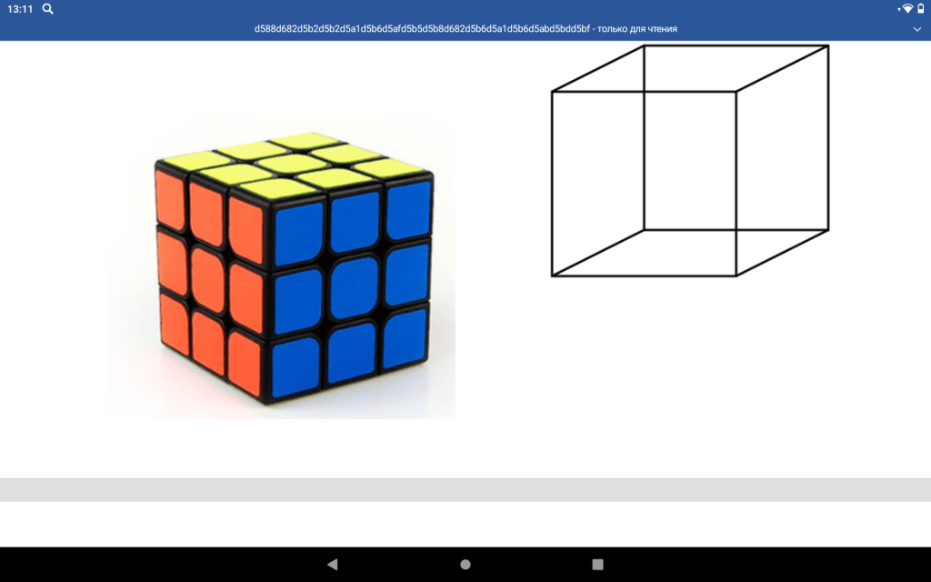
Task: Tap the top-left orange sticker of the cube
Action: [169, 196]
